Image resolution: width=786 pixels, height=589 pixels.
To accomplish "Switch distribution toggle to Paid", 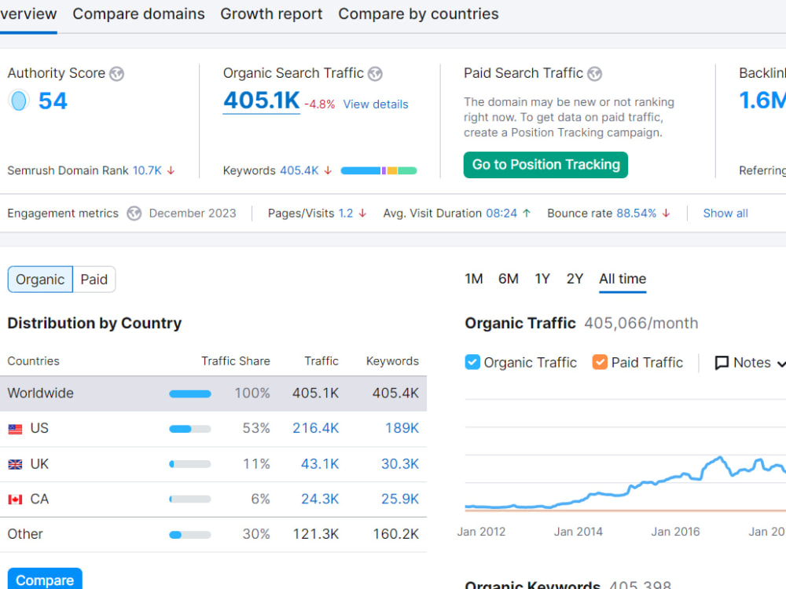I will (94, 280).
